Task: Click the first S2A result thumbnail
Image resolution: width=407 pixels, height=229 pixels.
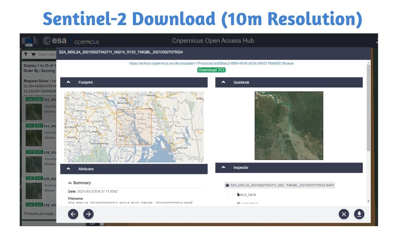Action: (x=34, y=112)
